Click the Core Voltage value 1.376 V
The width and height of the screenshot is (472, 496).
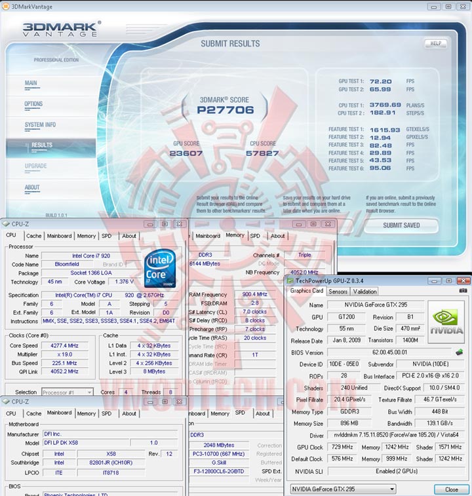125,282
